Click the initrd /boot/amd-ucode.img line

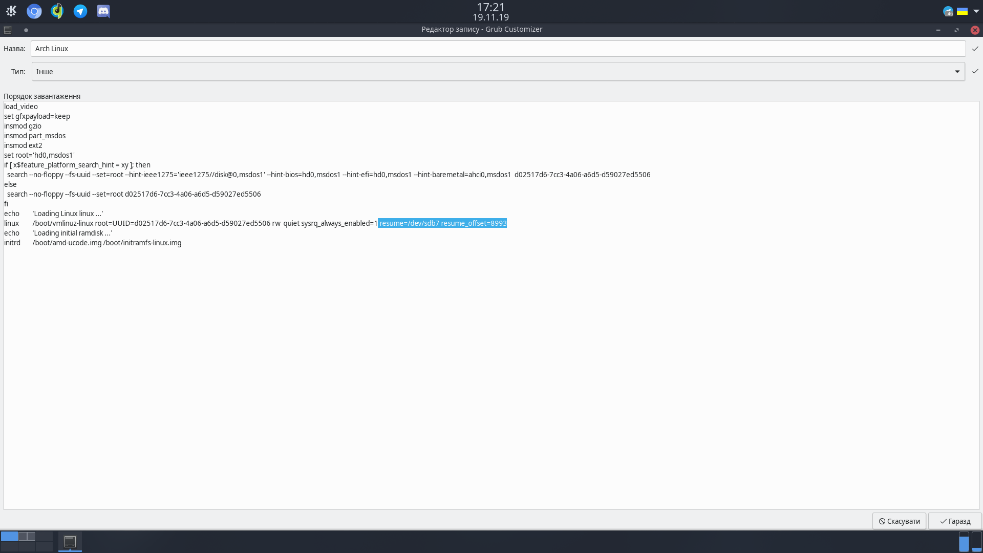93,243
